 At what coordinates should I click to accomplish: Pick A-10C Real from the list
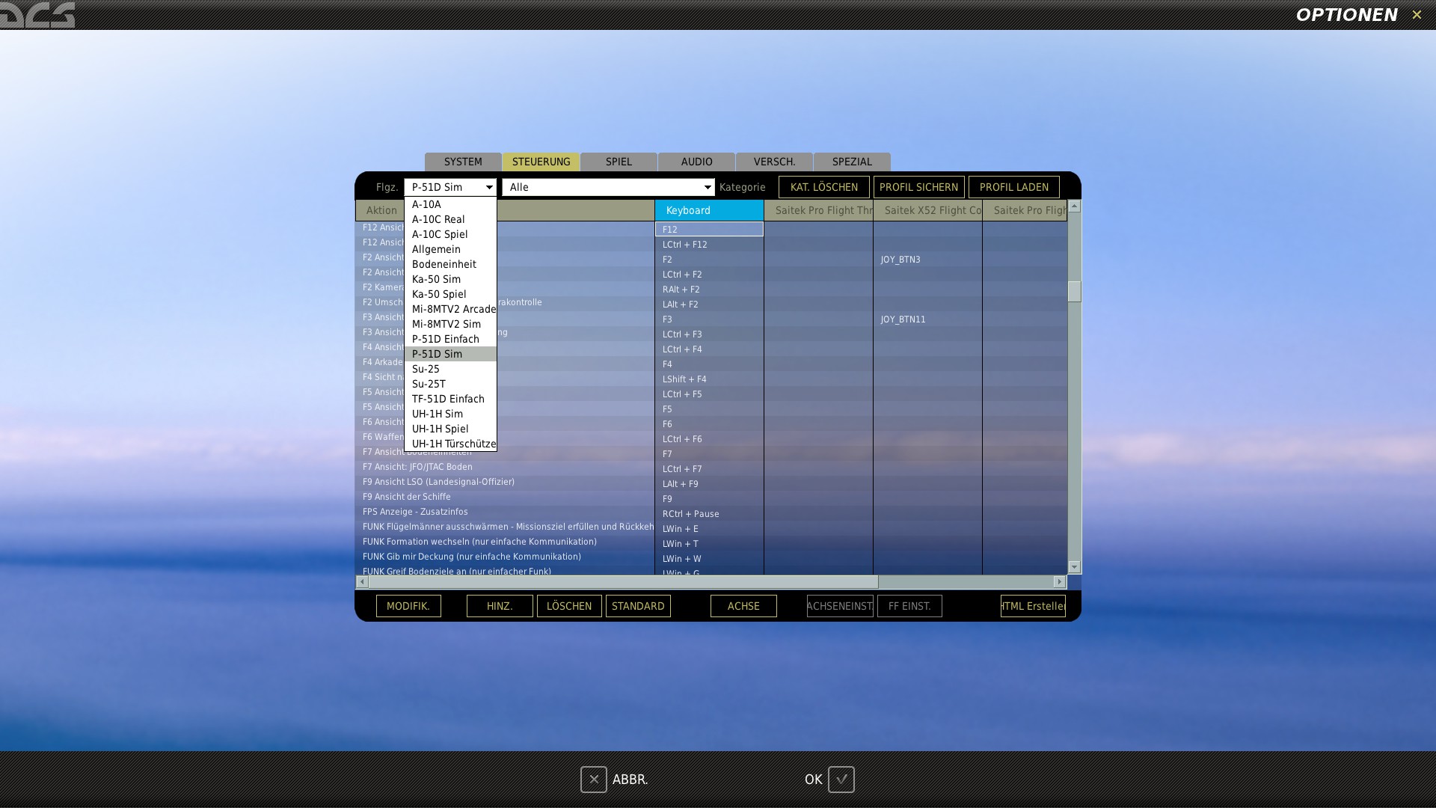point(438,219)
